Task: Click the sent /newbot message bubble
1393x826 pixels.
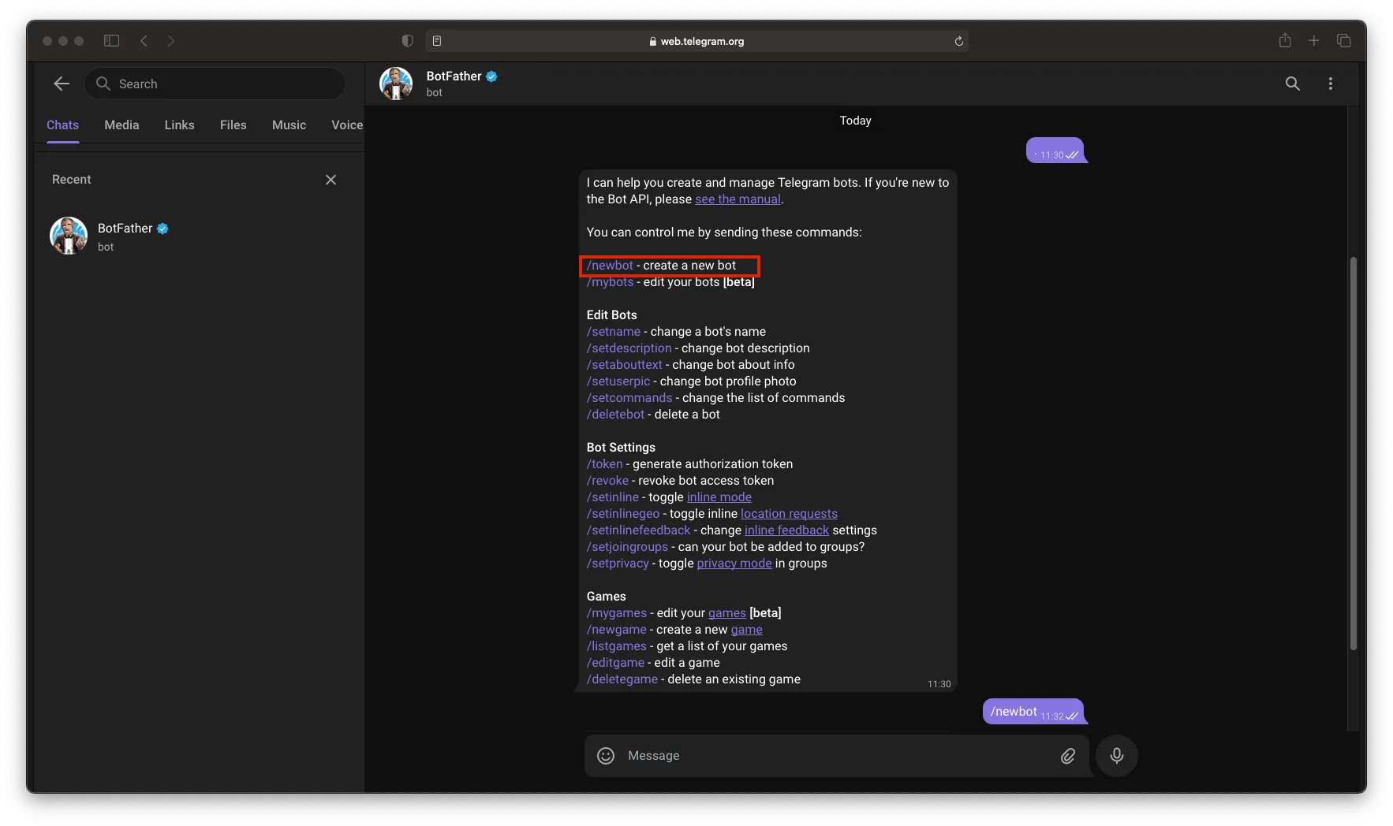Action: click(1033, 712)
